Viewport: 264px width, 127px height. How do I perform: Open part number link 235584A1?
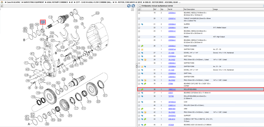(172, 13)
